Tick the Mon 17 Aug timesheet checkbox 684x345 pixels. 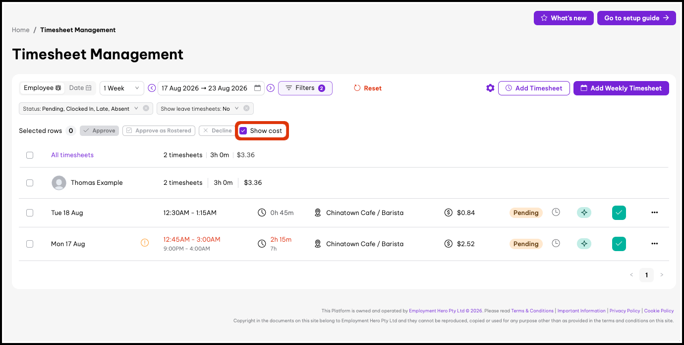click(30, 244)
